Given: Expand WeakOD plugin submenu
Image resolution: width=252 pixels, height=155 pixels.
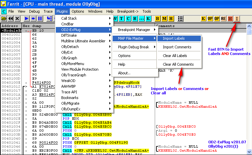Looking at the screenshot, I should pos(84,81).
